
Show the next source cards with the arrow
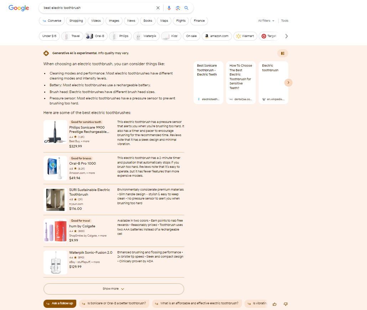point(288,82)
